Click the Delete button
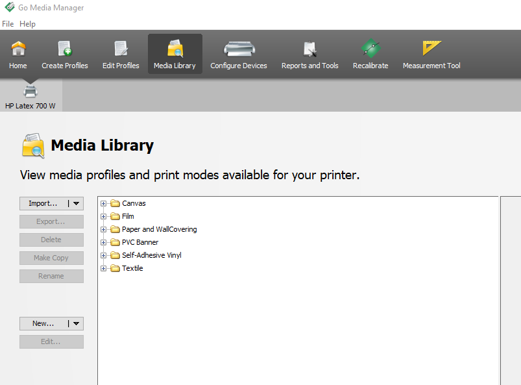This screenshot has width=521, height=385. (x=51, y=240)
